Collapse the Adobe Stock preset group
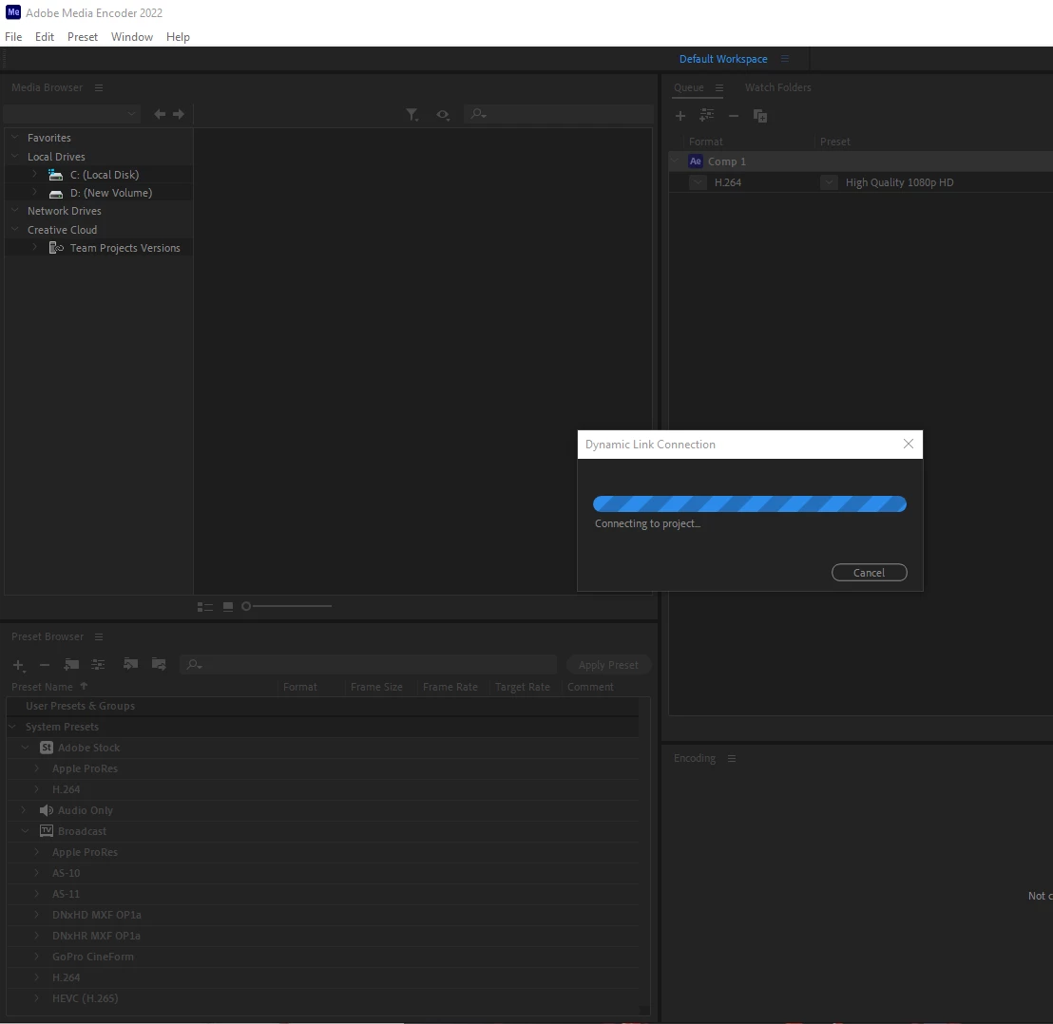Viewport: 1053px width, 1024px height. point(26,747)
